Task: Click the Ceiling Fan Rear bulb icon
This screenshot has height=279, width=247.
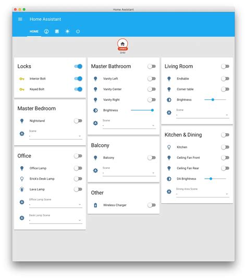Action: click(x=169, y=168)
